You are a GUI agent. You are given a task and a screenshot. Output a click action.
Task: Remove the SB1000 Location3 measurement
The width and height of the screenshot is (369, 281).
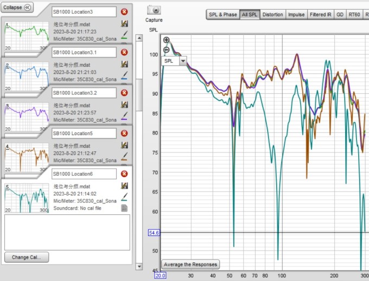(x=124, y=12)
